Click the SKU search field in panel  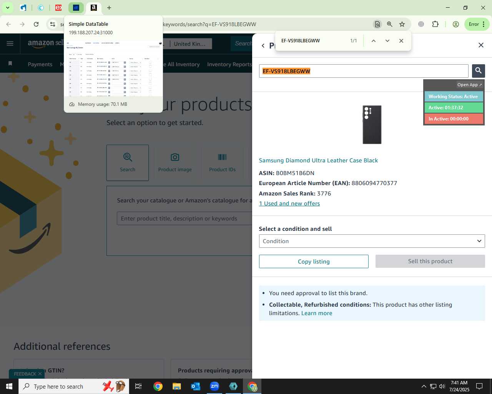[364, 71]
